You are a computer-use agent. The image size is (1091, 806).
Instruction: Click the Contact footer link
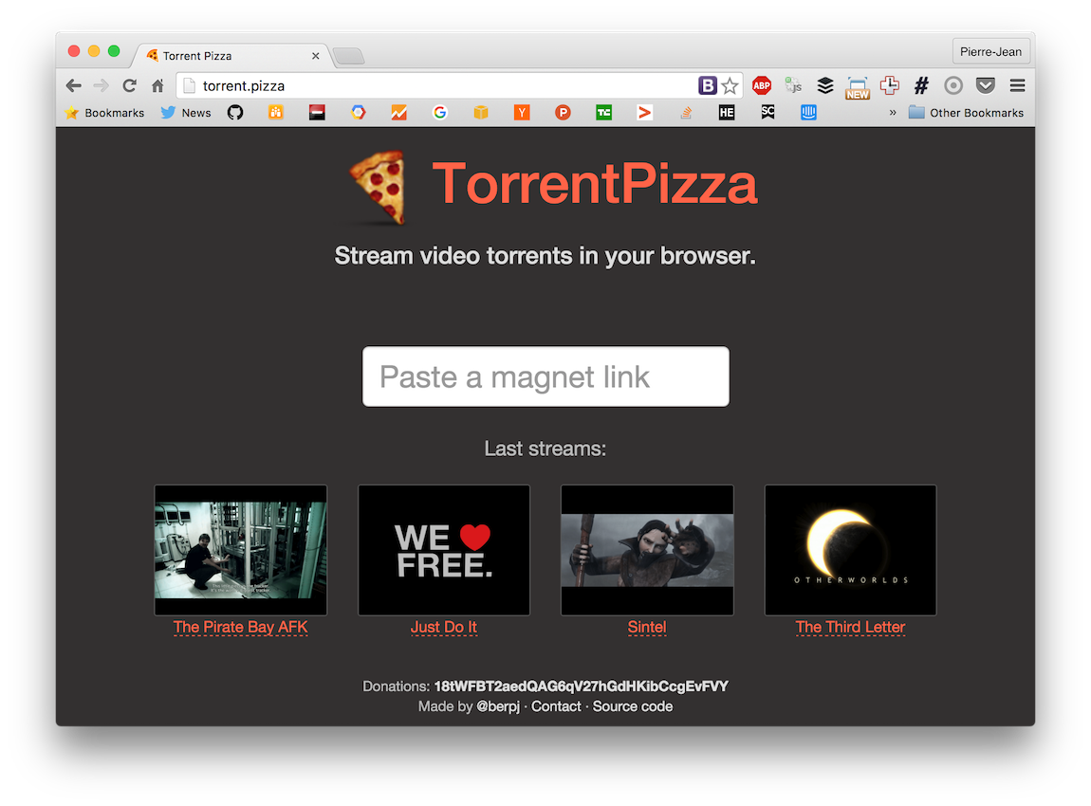tap(556, 706)
